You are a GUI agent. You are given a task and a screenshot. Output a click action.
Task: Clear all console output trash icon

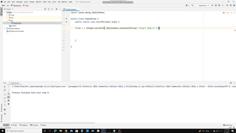8,104
